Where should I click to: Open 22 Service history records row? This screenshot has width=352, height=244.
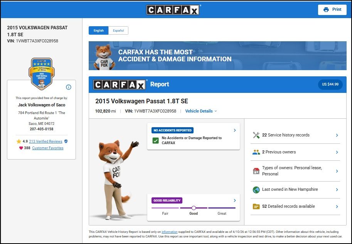point(295,135)
